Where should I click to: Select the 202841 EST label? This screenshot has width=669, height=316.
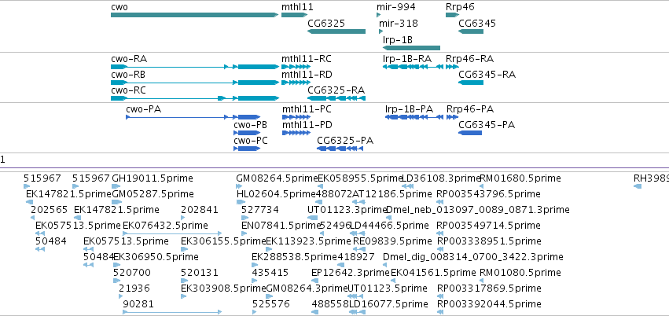point(200,209)
